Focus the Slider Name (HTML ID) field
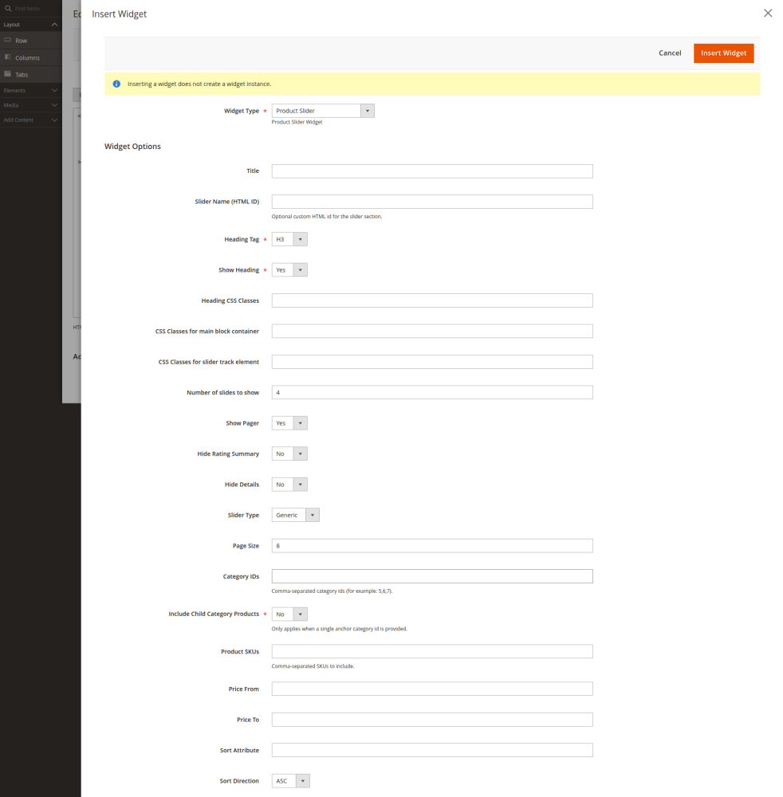This screenshot has width=783, height=797. point(432,202)
